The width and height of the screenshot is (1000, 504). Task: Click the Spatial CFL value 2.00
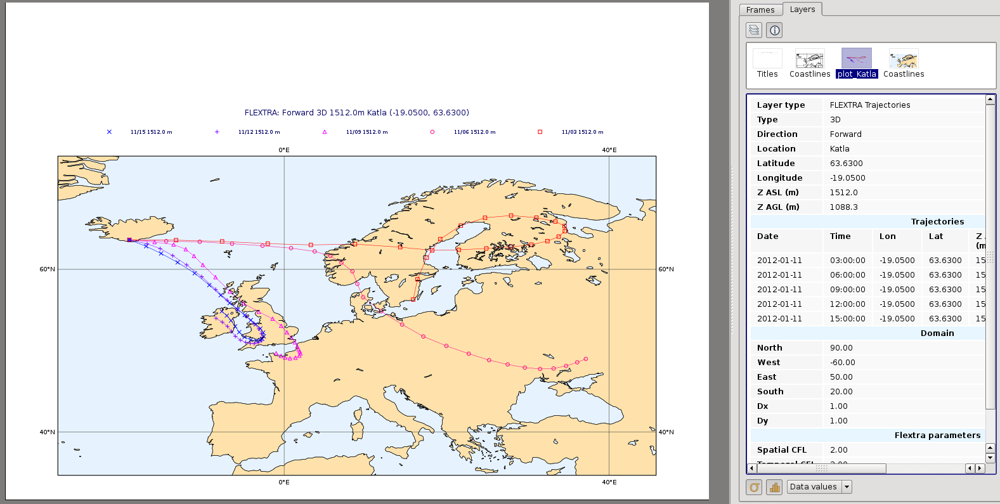[839, 450]
